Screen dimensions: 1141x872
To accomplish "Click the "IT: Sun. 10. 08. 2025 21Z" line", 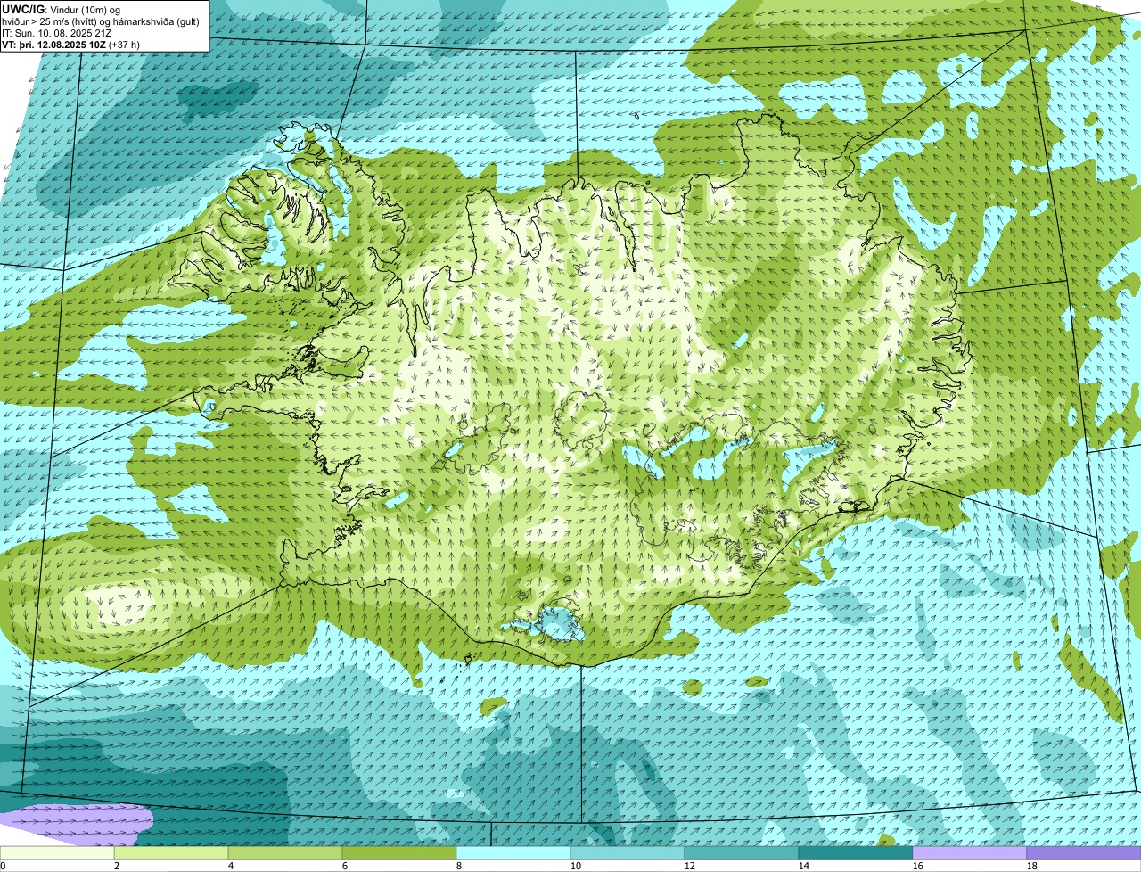I will 57,33.
